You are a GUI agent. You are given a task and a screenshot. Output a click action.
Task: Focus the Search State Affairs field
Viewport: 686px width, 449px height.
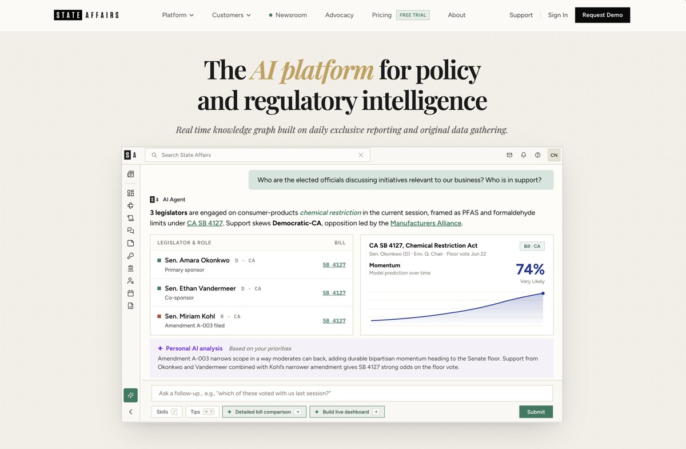tap(257, 155)
